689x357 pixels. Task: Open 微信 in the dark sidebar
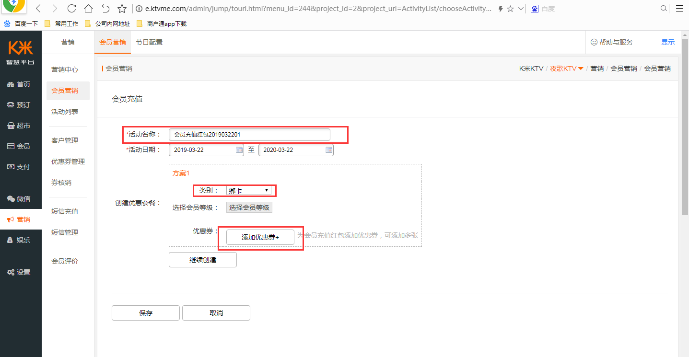click(19, 199)
